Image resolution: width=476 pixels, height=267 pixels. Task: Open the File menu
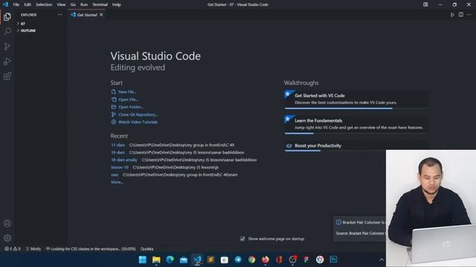(16, 4)
